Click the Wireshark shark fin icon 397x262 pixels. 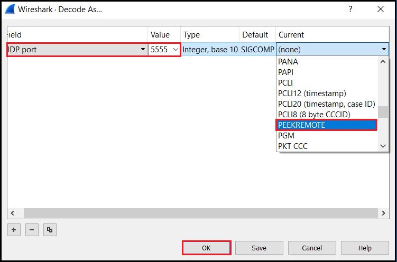pos(10,9)
